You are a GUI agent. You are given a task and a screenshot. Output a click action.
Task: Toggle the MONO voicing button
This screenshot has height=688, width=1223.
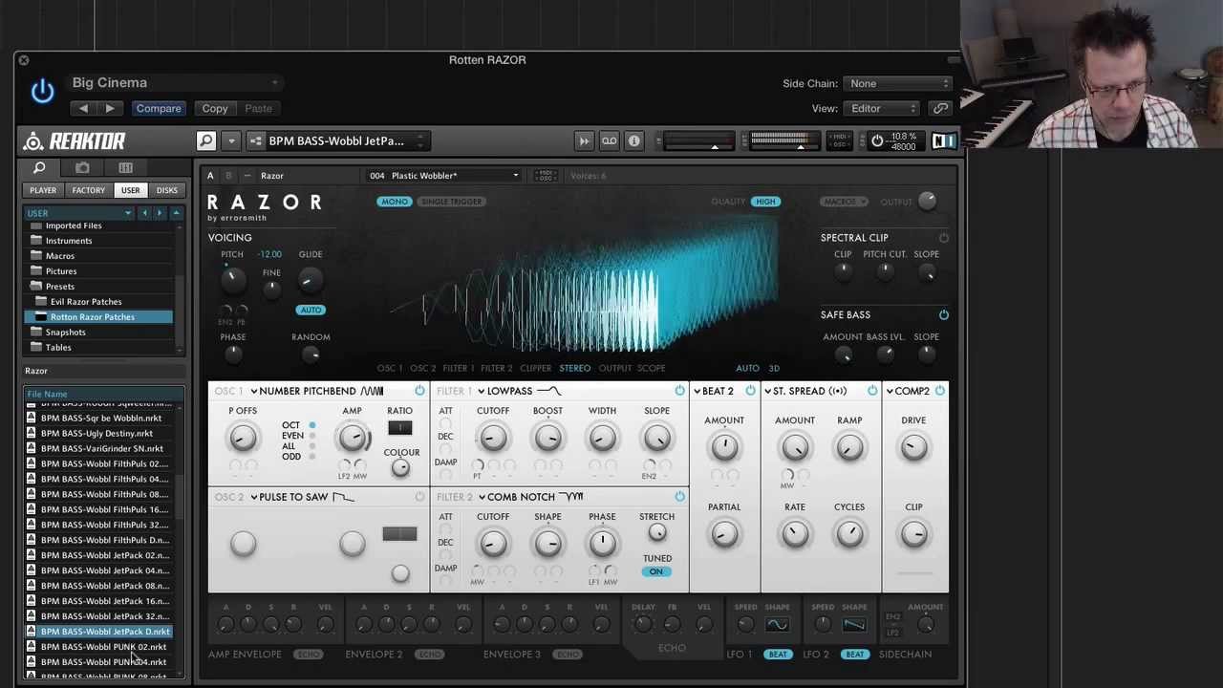[x=395, y=202]
